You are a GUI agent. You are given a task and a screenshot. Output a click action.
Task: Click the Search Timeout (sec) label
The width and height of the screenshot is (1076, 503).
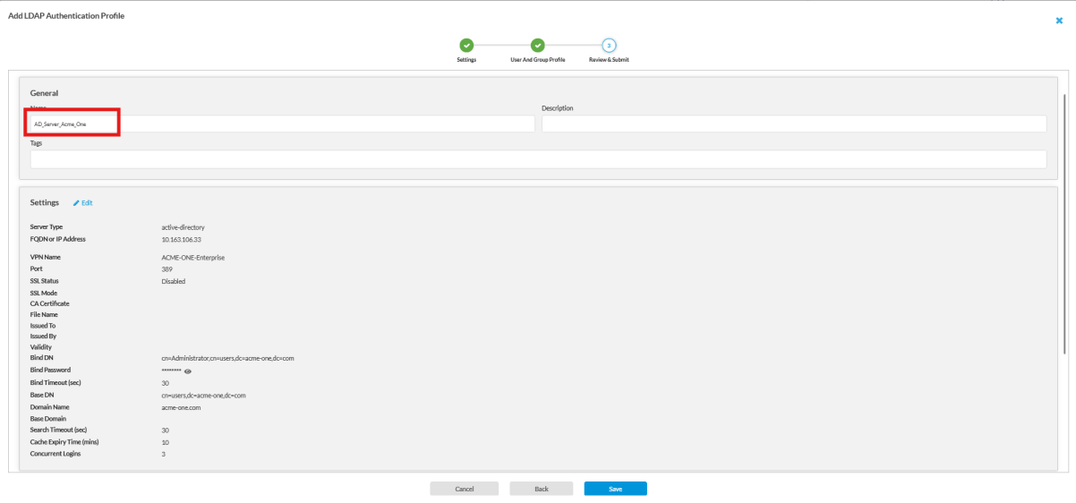[58, 431]
